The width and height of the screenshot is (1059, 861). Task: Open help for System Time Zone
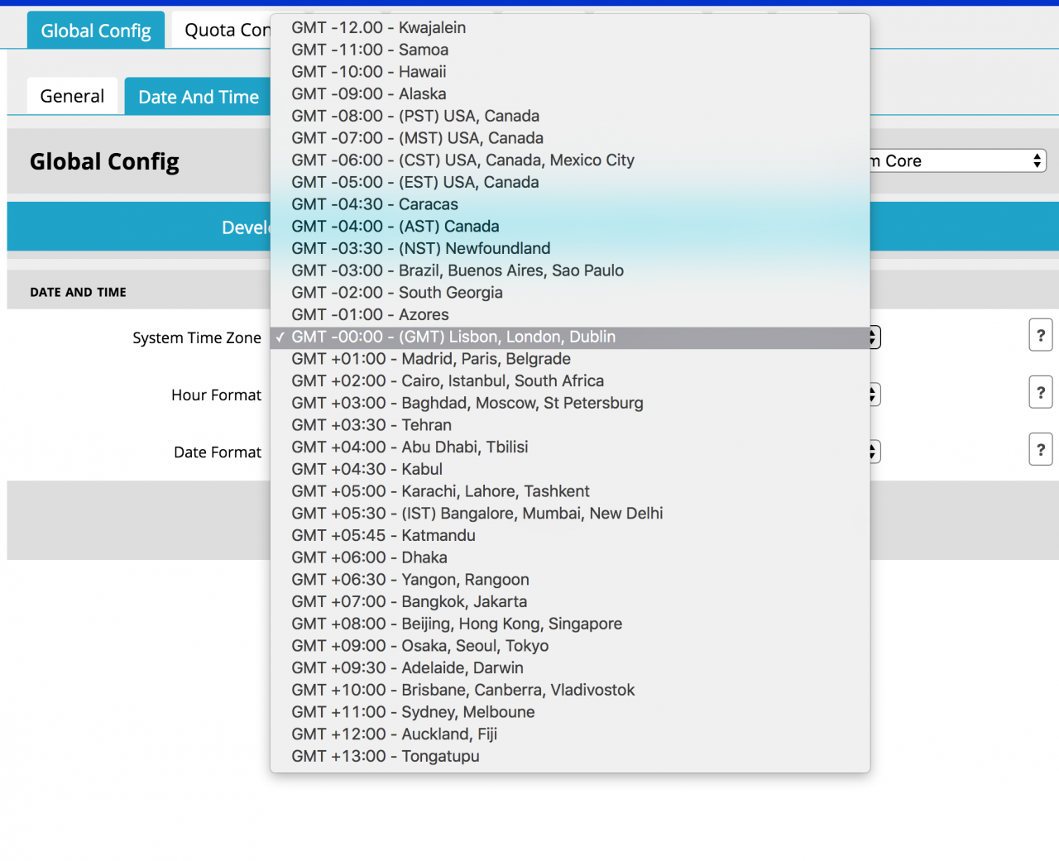click(x=1040, y=336)
